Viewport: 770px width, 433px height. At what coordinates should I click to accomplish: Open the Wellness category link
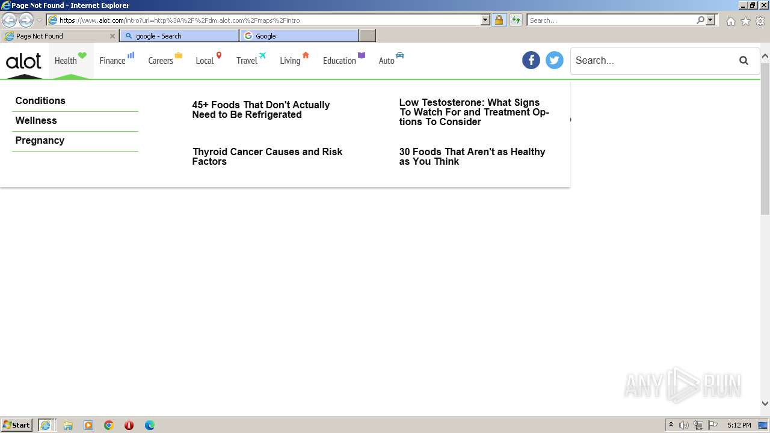pos(36,120)
